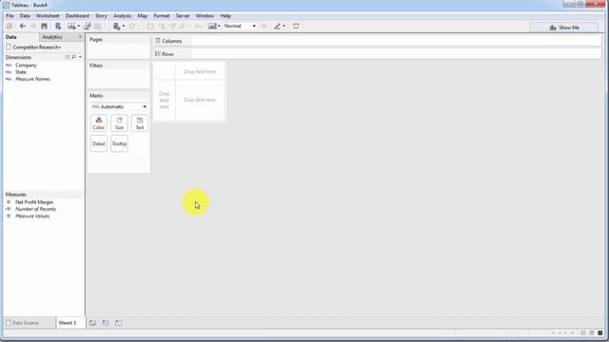The width and height of the screenshot is (609, 342).
Task: Click the search magnifier in Dimensions header
Action: click(x=74, y=57)
